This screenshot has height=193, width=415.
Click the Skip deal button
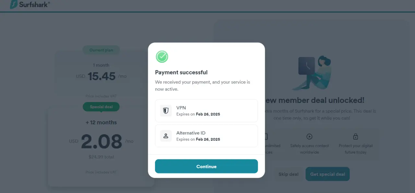click(x=288, y=174)
